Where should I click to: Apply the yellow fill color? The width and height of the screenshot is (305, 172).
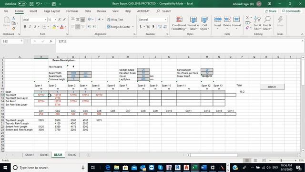(x=54, y=27)
